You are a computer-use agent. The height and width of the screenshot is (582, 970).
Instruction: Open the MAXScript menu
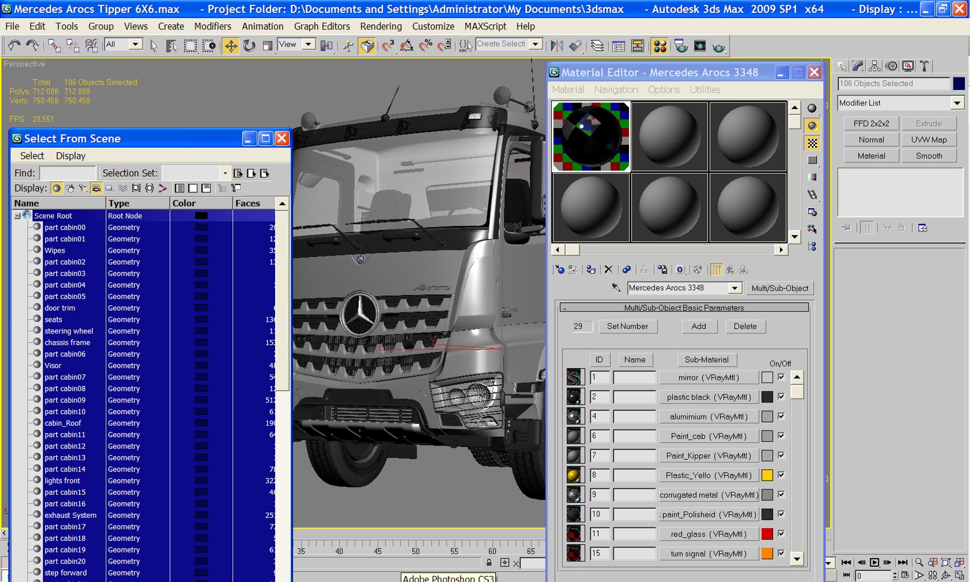click(486, 26)
